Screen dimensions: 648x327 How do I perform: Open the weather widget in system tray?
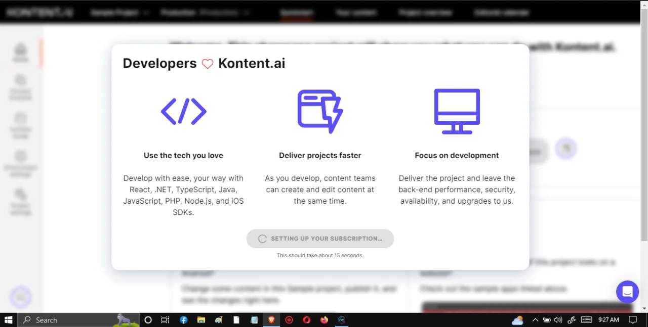(x=517, y=320)
